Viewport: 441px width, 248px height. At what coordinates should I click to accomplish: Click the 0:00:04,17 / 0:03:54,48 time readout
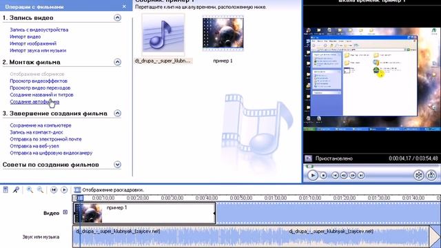click(413, 158)
